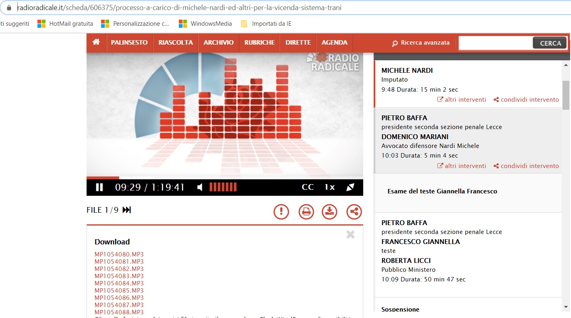Toggle fullscreen player mode
Viewport: 571px width, 318px height.
[350, 187]
